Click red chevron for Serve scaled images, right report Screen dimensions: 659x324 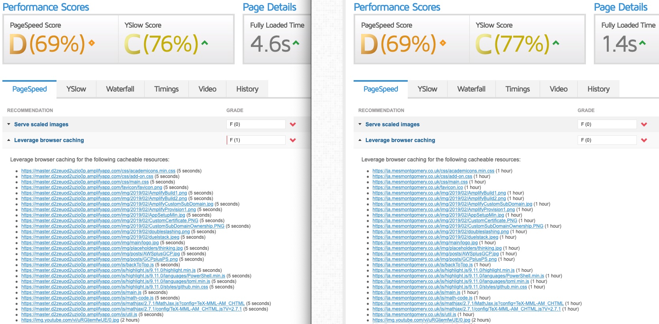(x=644, y=124)
